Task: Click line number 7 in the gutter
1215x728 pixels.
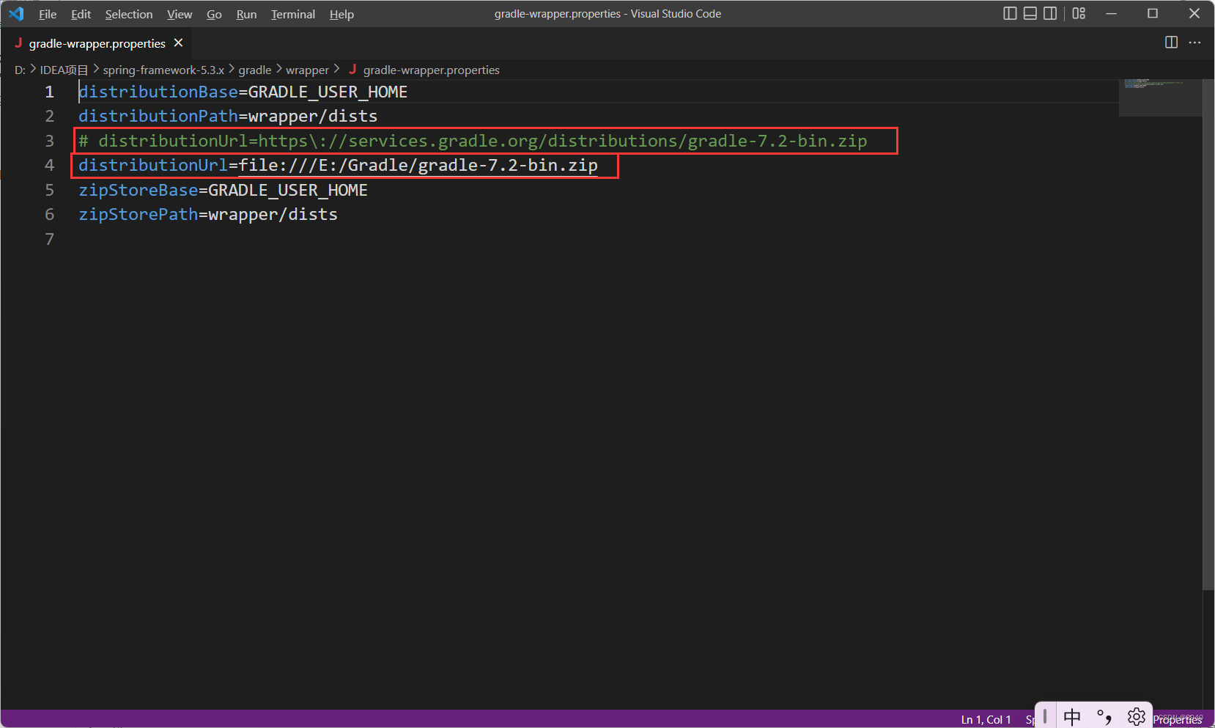Action: [49, 239]
